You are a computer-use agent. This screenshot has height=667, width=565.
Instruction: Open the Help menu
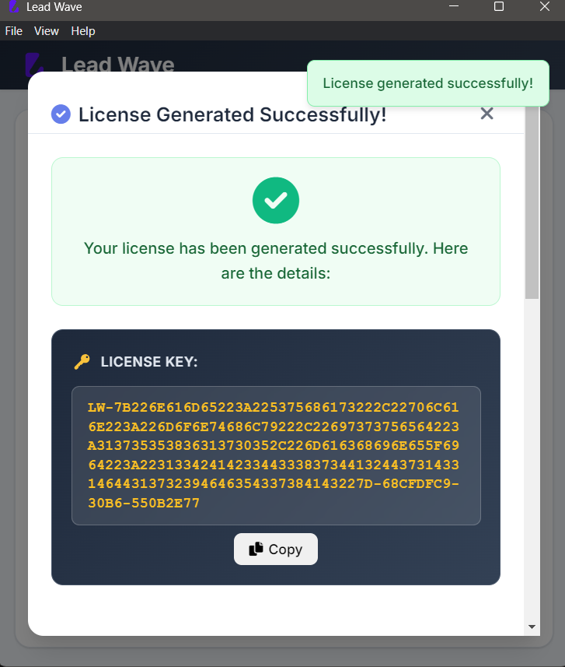click(x=83, y=31)
